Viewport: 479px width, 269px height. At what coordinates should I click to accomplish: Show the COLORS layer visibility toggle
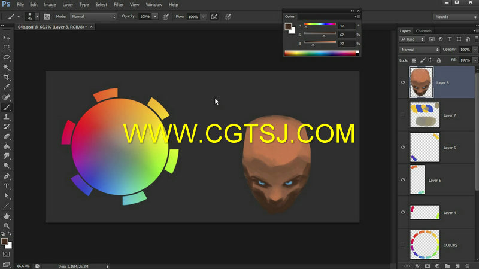pyautogui.click(x=403, y=244)
